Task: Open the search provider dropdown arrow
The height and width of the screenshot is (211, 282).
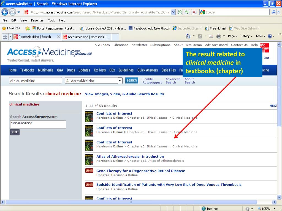Action: pyautogui.click(x=278, y=12)
